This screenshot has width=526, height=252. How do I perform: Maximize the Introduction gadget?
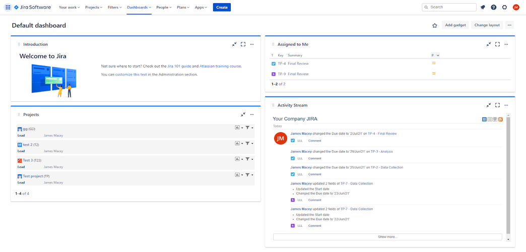[243, 44]
